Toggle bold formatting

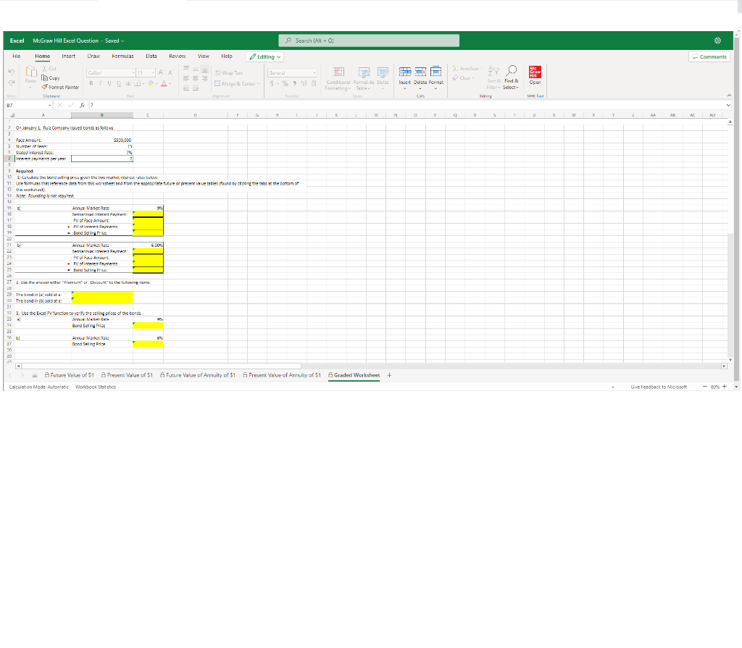(90, 83)
